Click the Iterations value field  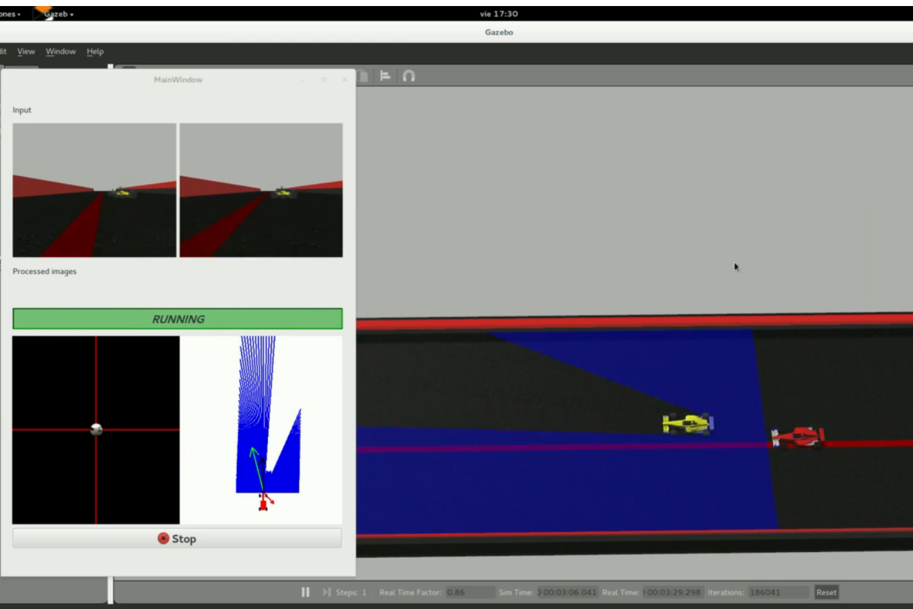tap(778, 592)
